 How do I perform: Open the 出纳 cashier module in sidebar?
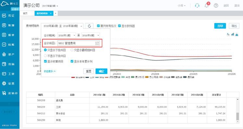pos(8,64)
